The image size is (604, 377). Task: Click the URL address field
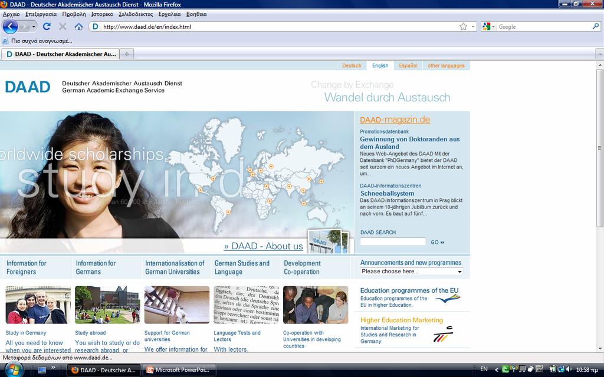[x=279, y=27]
